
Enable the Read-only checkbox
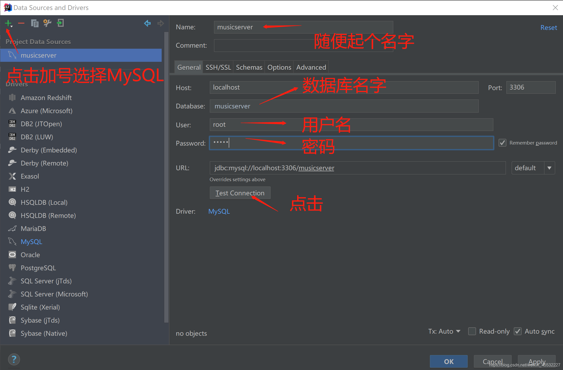[472, 331]
